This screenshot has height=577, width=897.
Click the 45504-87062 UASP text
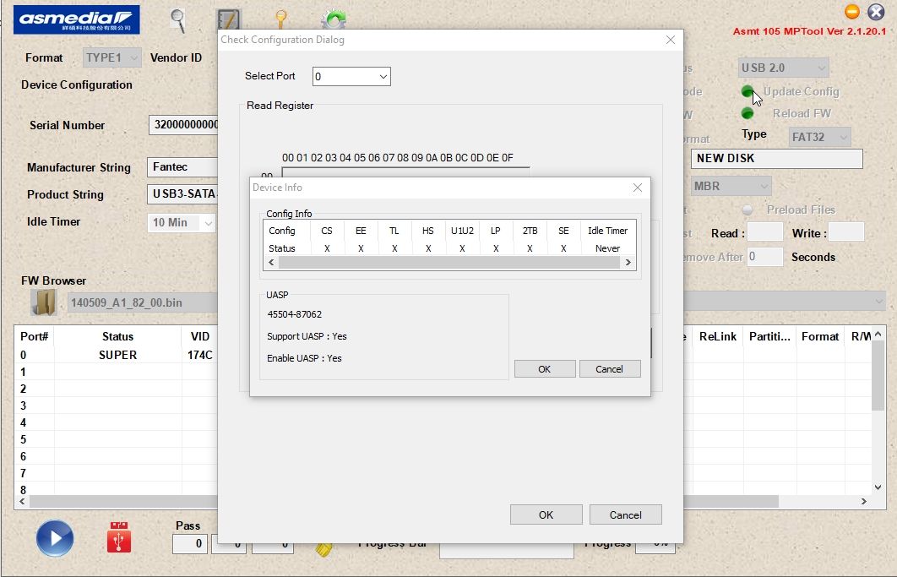pos(295,314)
